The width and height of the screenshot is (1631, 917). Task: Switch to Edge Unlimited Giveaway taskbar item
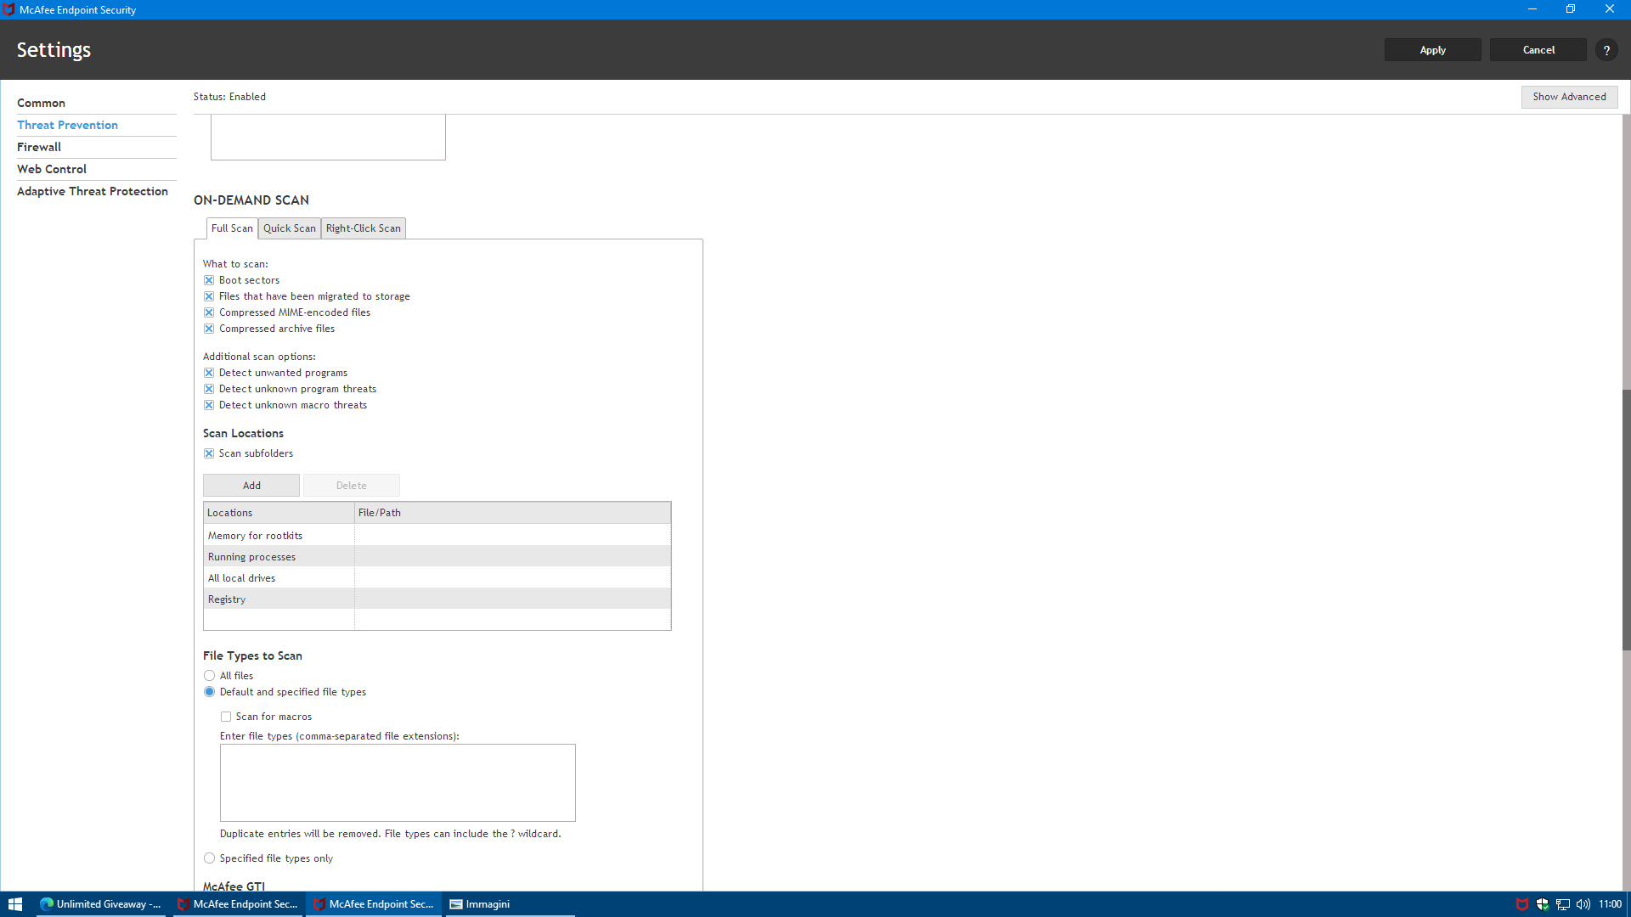[101, 904]
